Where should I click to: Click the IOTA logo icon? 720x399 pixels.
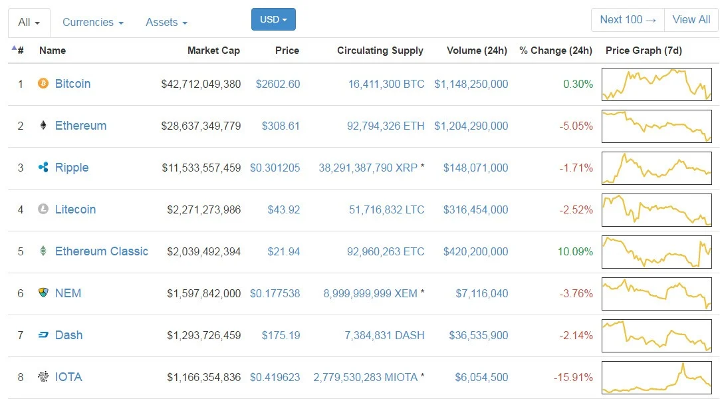pos(43,377)
